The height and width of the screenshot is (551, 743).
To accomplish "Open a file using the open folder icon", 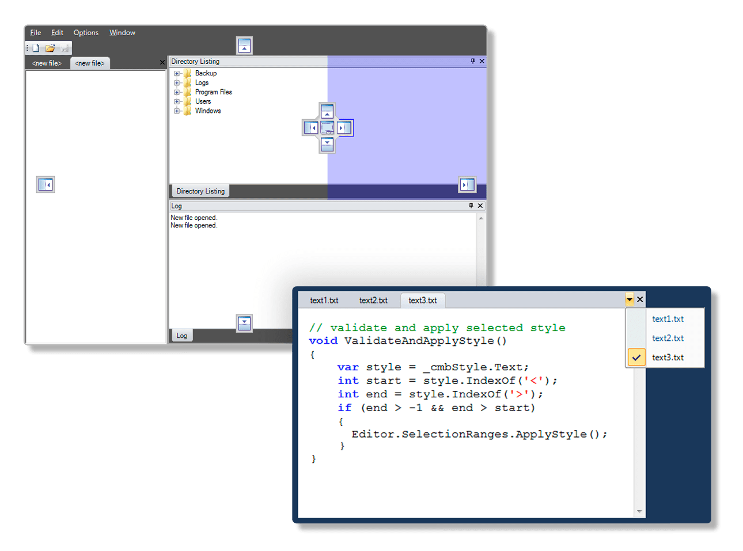I will 50,48.
